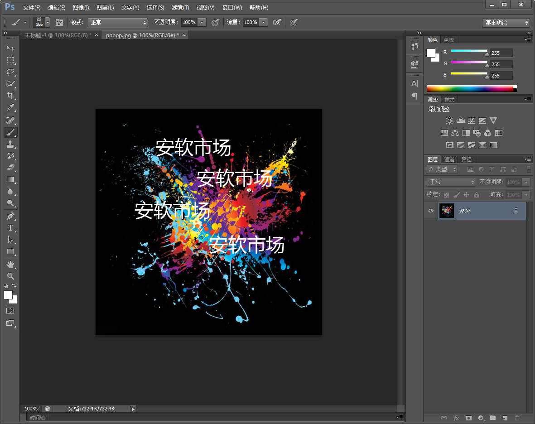
Task: Toggle tablet pressure for opacity
Action: coord(215,23)
